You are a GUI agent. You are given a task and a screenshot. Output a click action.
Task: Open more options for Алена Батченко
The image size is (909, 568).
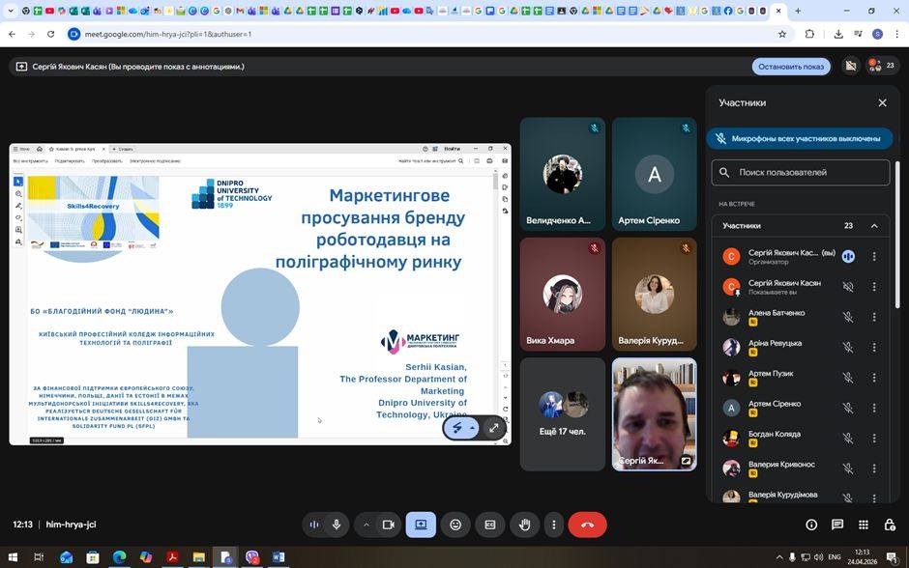pyautogui.click(x=874, y=317)
